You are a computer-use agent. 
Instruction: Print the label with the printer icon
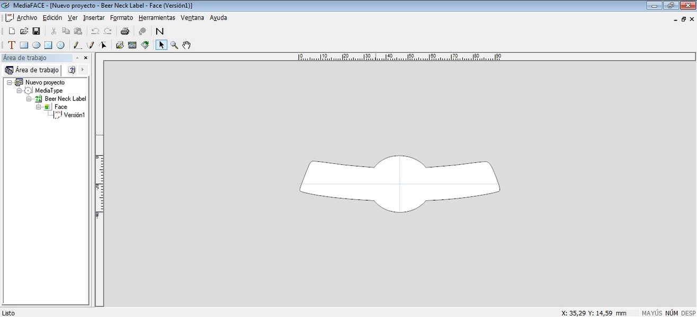(125, 31)
